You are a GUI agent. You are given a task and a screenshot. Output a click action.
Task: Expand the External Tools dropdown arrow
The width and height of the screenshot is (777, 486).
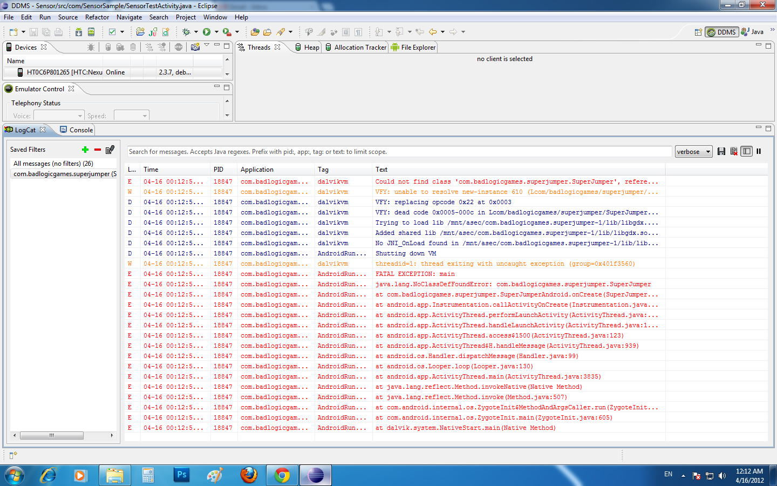[x=237, y=32]
